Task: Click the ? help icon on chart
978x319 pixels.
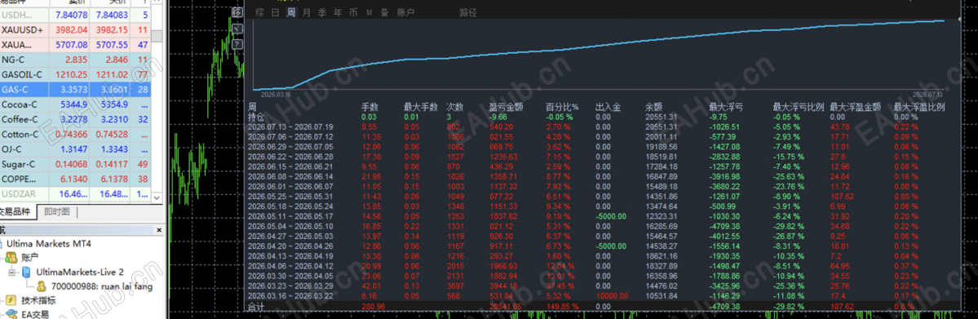Action: click(237, 45)
